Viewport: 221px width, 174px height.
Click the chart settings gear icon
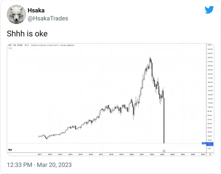click(210, 154)
